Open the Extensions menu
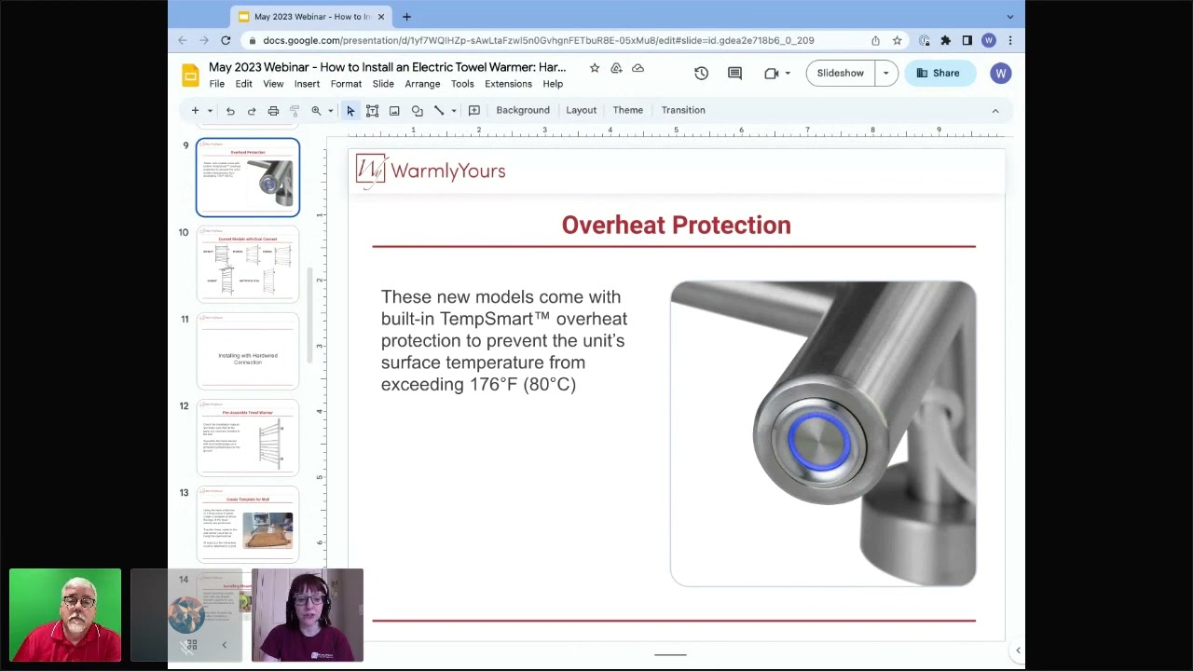 [508, 84]
